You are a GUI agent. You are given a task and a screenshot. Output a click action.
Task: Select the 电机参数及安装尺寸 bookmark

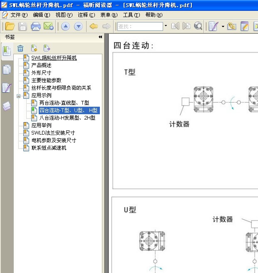pyautogui.click(x=54, y=140)
